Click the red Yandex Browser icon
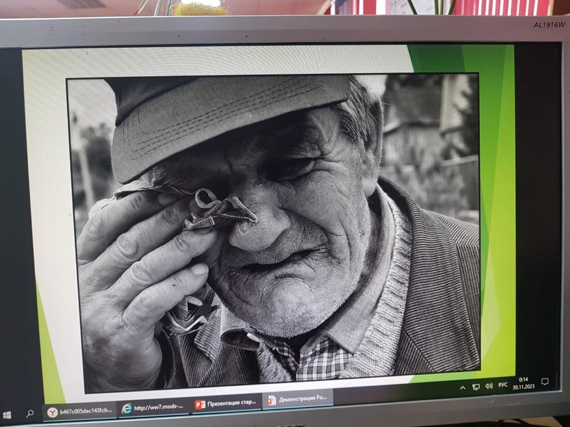The image size is (570, 427). coord(52,412)
